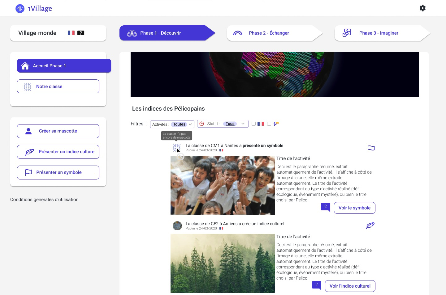Open settings with the gear icon
This screenshot has height=295, width=446.
coord(422,8)
